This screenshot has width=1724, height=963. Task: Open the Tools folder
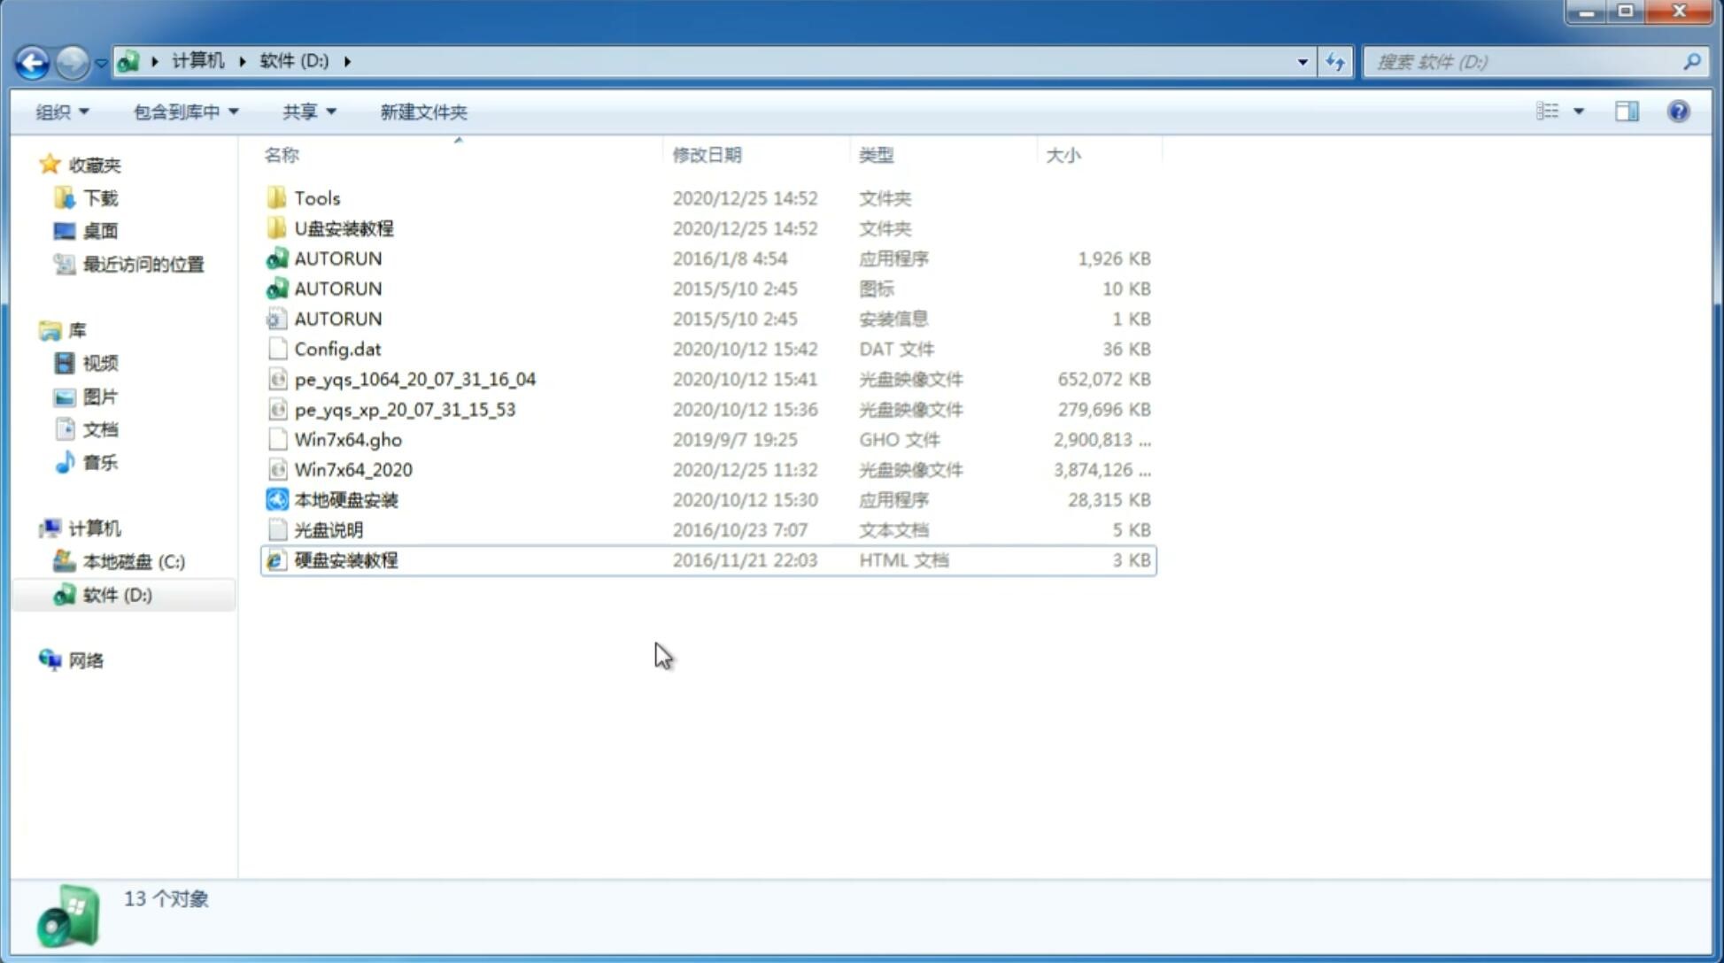click(x=315, y=197)
